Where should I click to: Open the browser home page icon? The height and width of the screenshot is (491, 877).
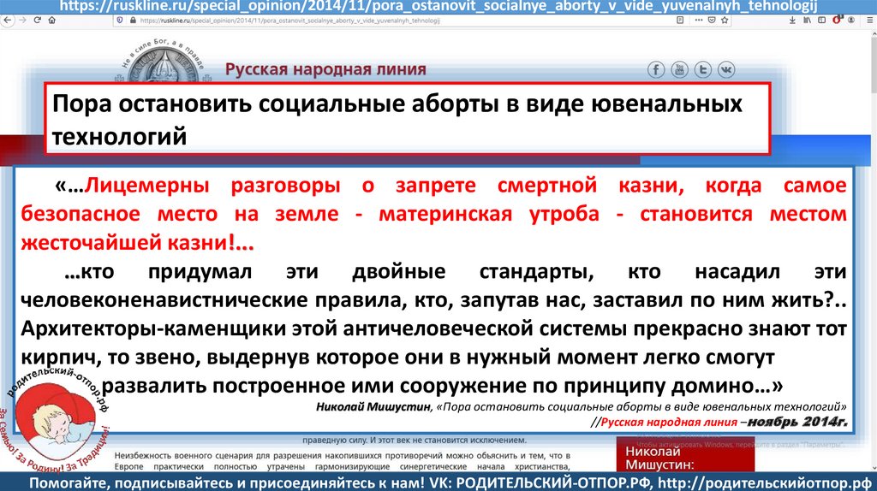52,21
